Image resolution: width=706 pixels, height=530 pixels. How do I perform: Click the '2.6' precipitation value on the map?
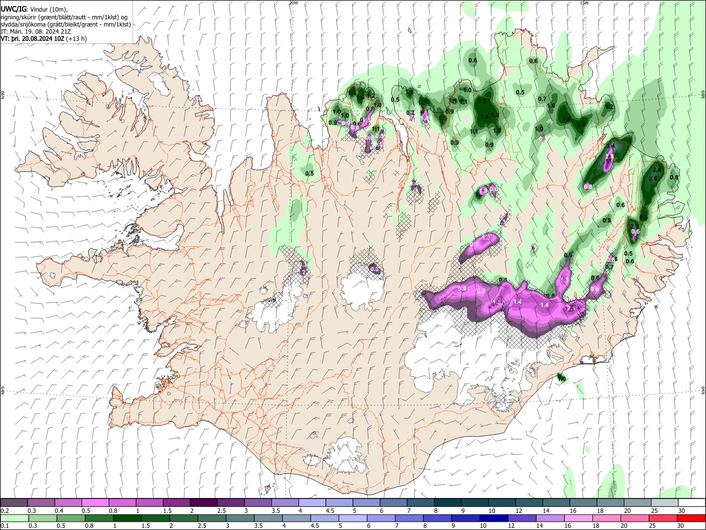pyautogui.click(x=654, y=178)
